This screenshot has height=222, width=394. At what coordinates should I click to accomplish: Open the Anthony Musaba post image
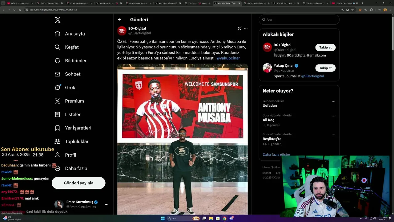coord(183,139)
